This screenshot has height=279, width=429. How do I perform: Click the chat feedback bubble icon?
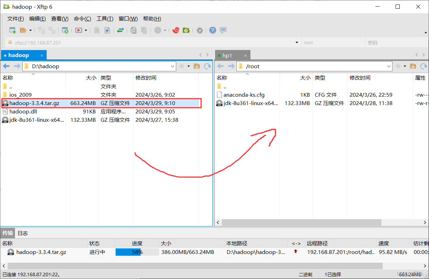[x=223, y=30]
